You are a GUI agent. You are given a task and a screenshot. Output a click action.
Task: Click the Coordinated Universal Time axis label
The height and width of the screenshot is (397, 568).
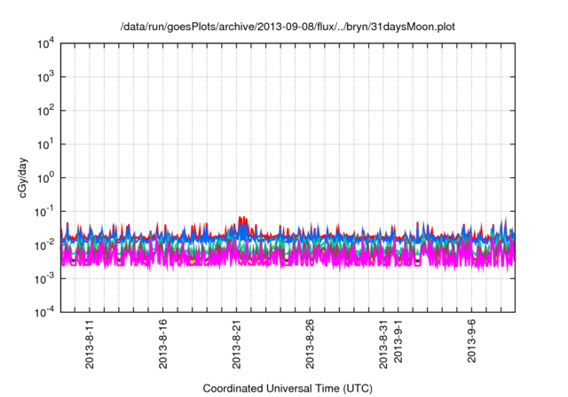click(288, 388)
